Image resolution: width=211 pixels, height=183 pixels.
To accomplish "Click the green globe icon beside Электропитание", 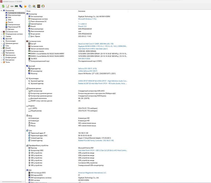I will tap(6, 25).
